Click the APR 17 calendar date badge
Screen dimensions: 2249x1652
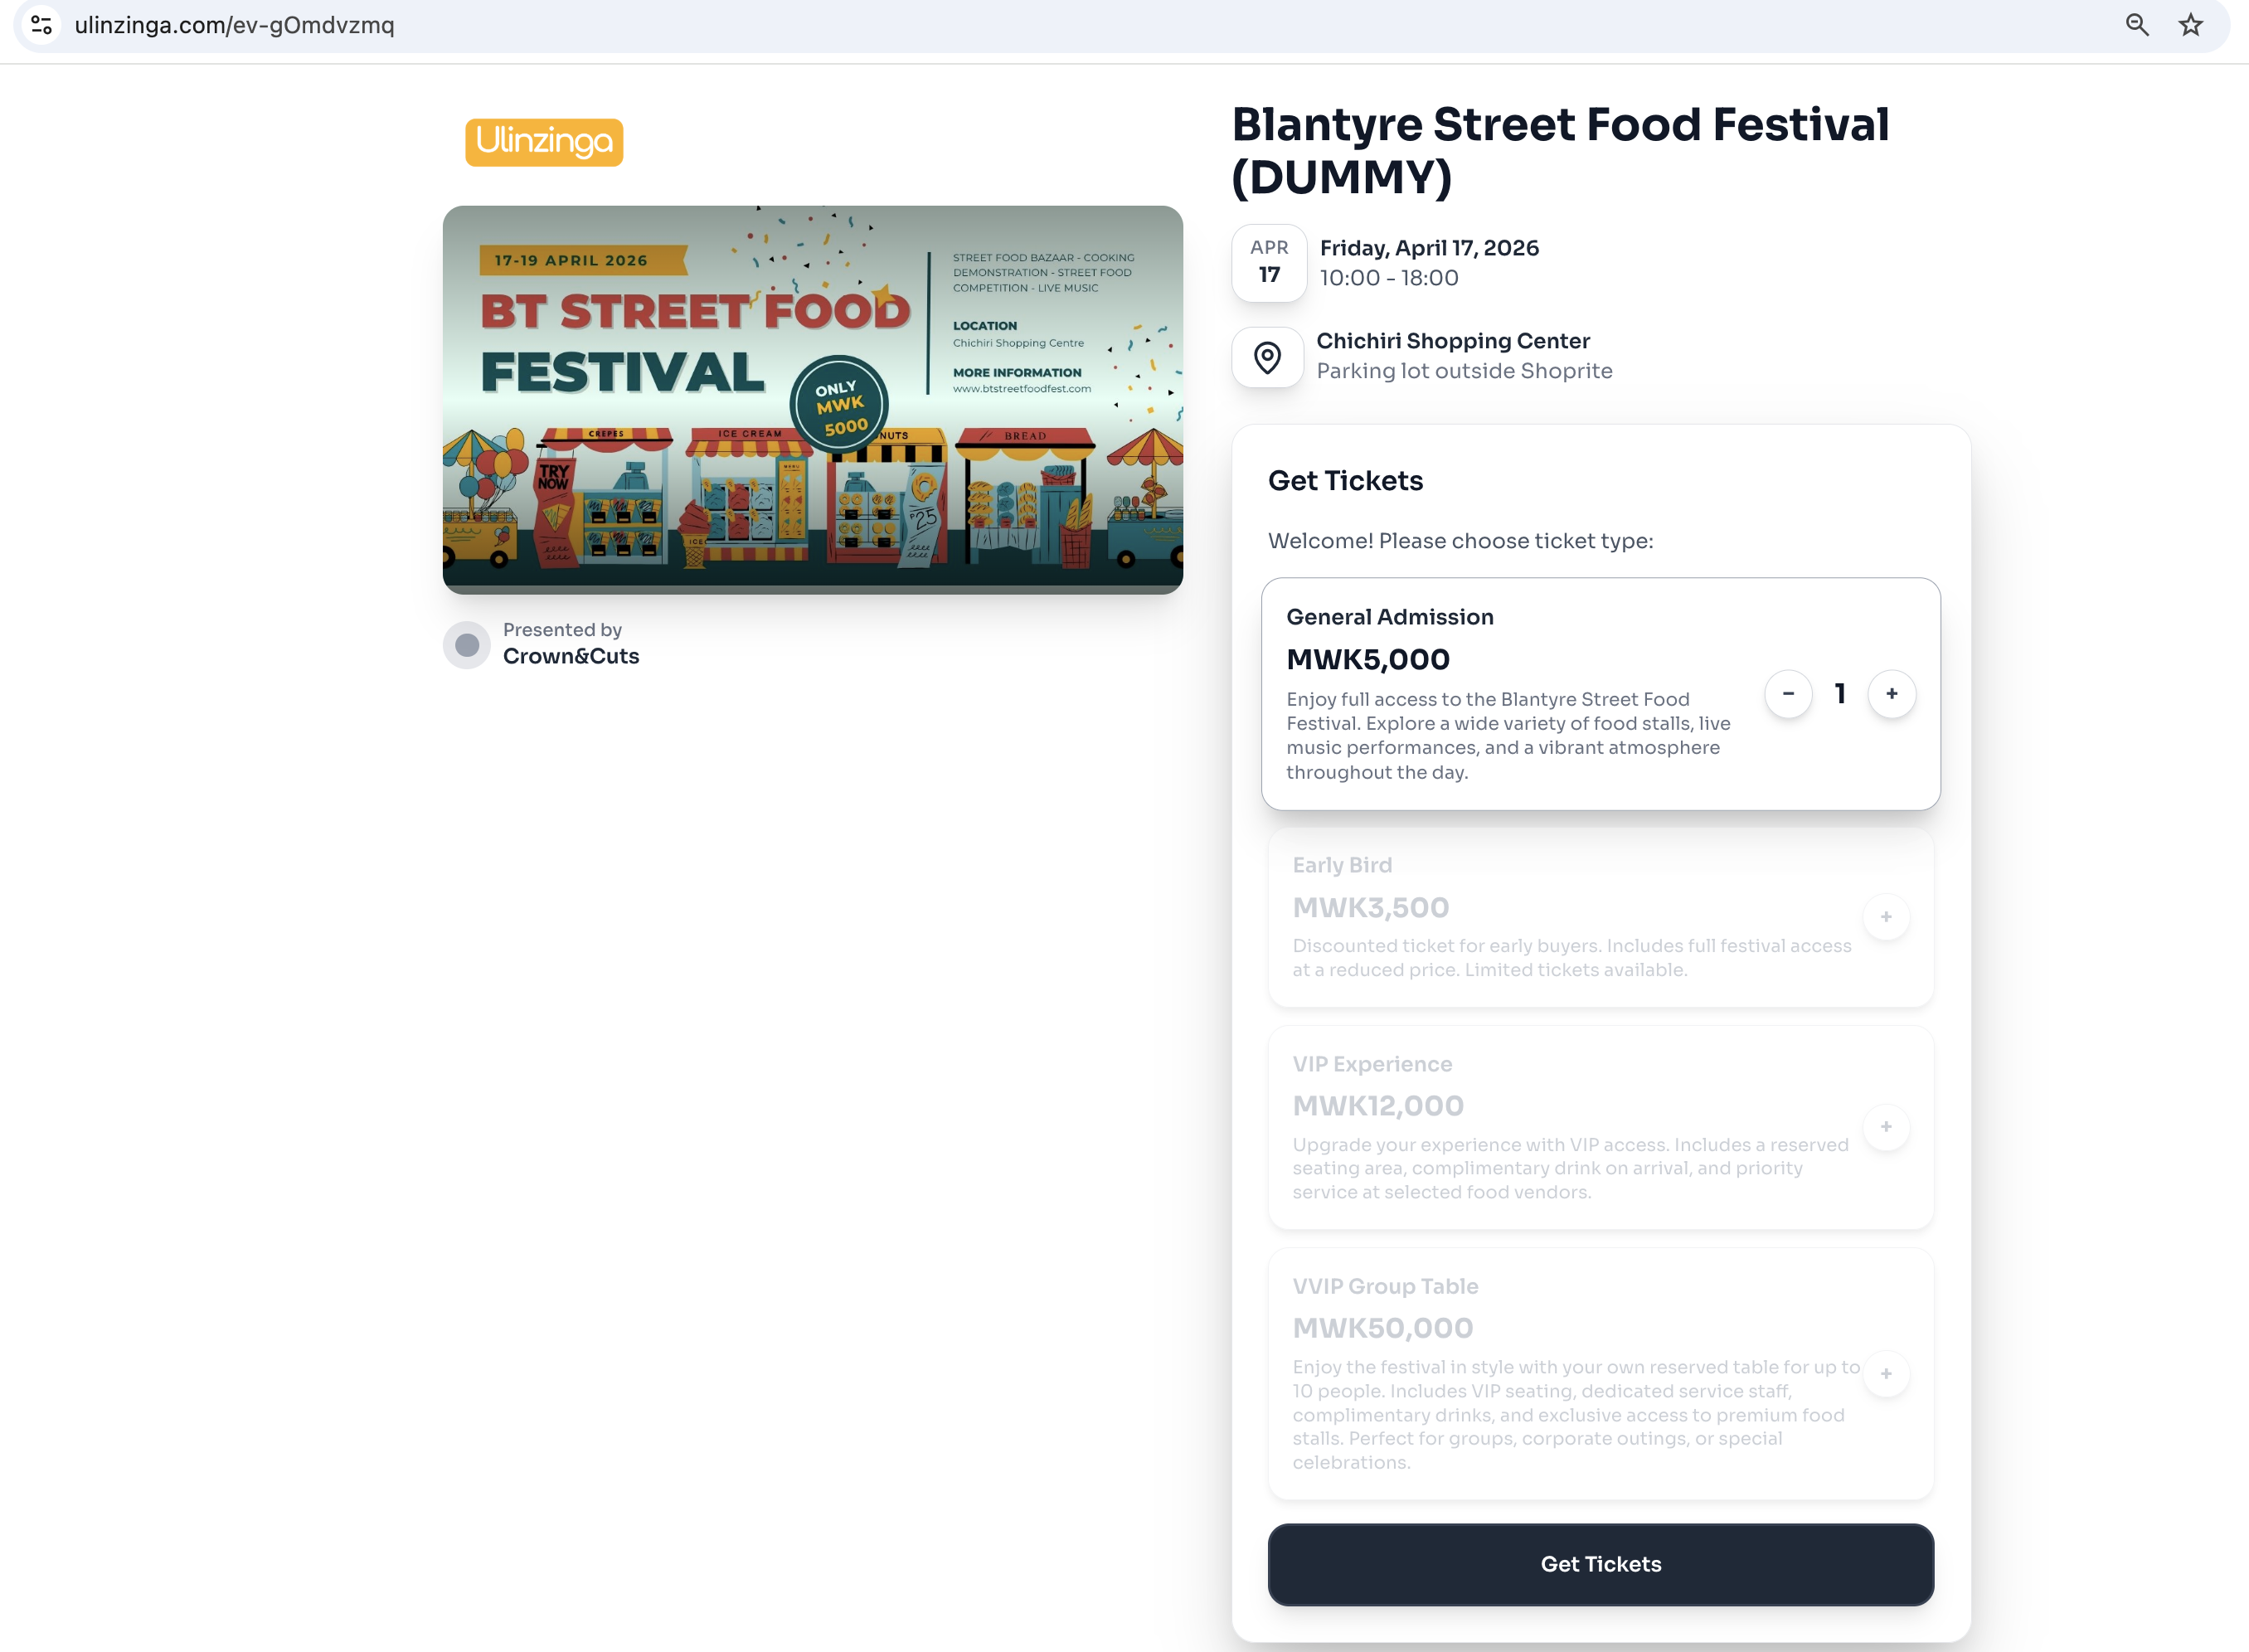pos(1269,263)
